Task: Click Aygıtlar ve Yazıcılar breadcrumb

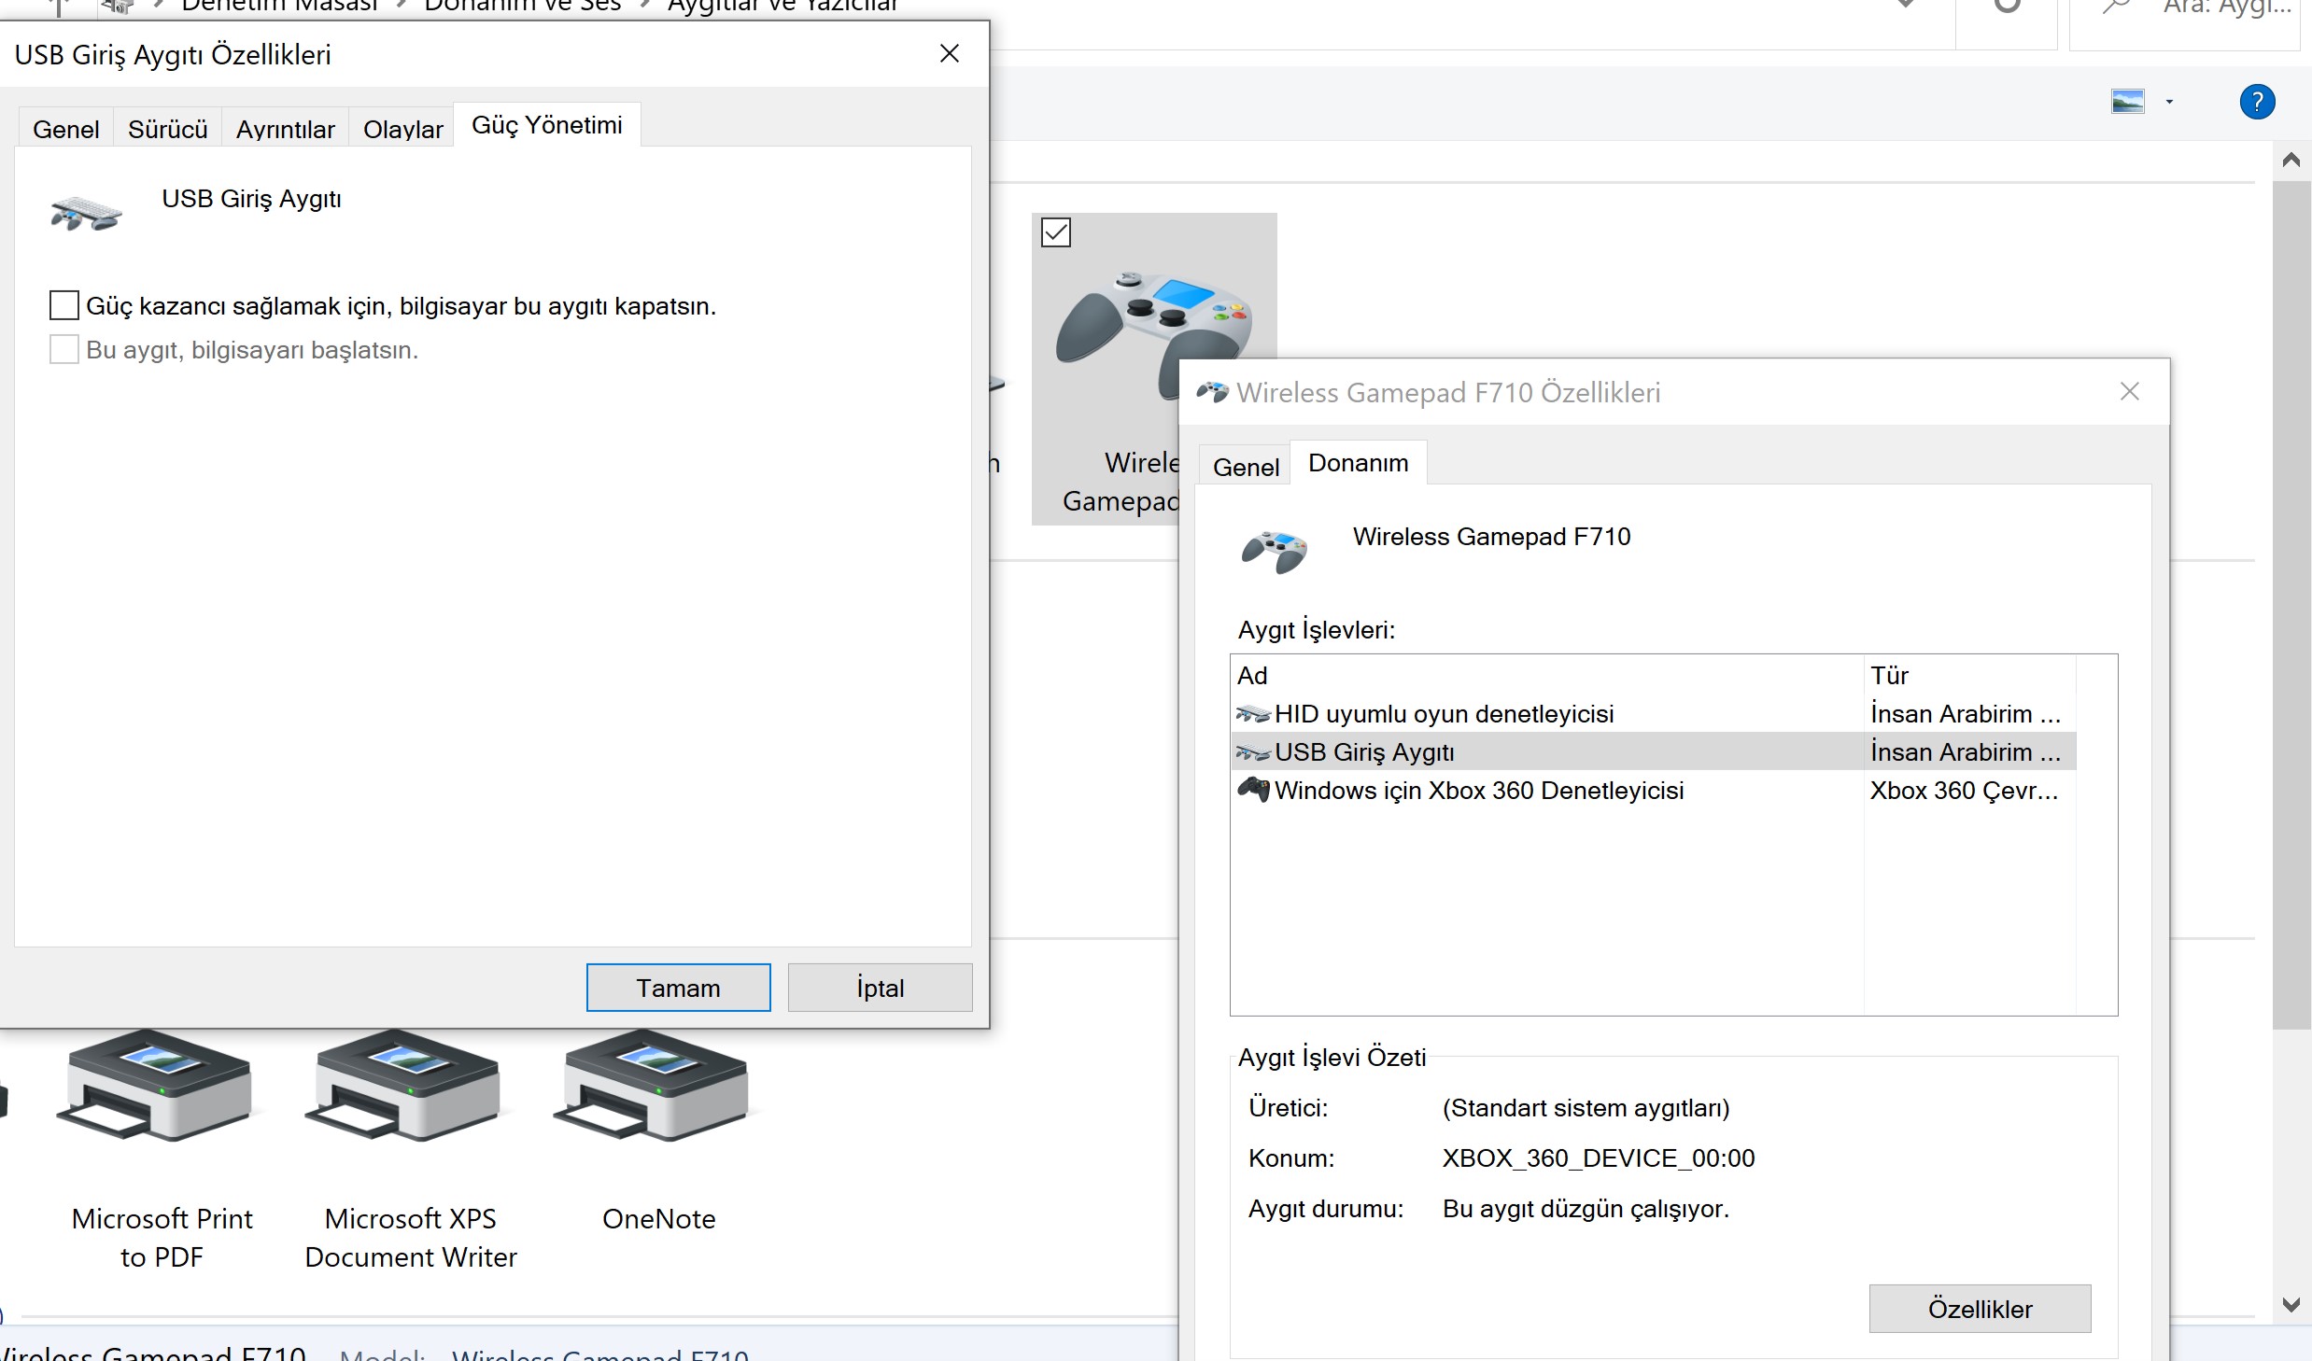Action: pos(782,6)
